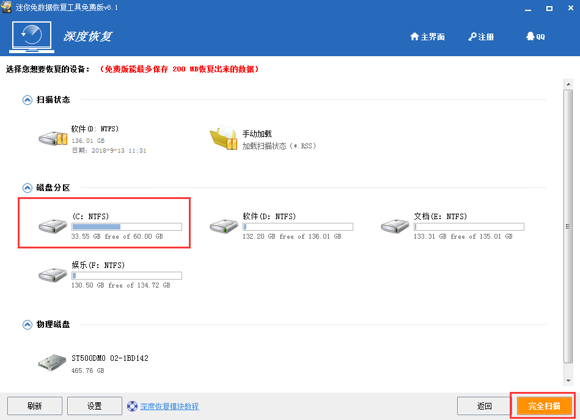Click the vertical scrollbar thumb
Screen dimensions: 580x420
pos(568,226)
